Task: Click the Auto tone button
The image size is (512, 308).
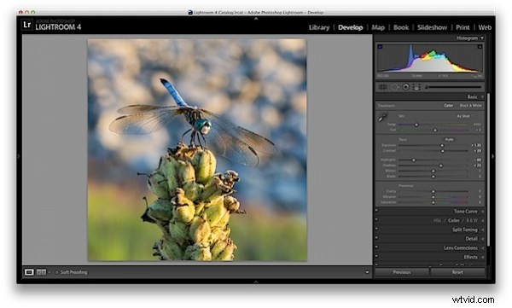Action: pyautogui.click(x=450, y=139)
